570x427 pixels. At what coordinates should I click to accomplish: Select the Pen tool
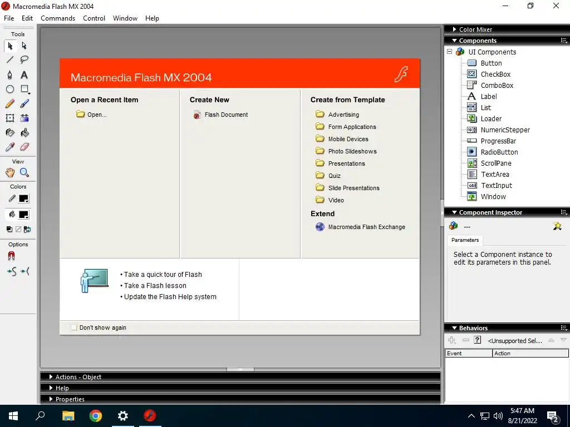10,75
